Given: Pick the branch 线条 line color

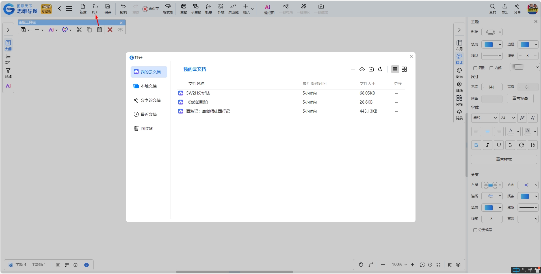Looking at the screenshot, I should pos(528,196).
